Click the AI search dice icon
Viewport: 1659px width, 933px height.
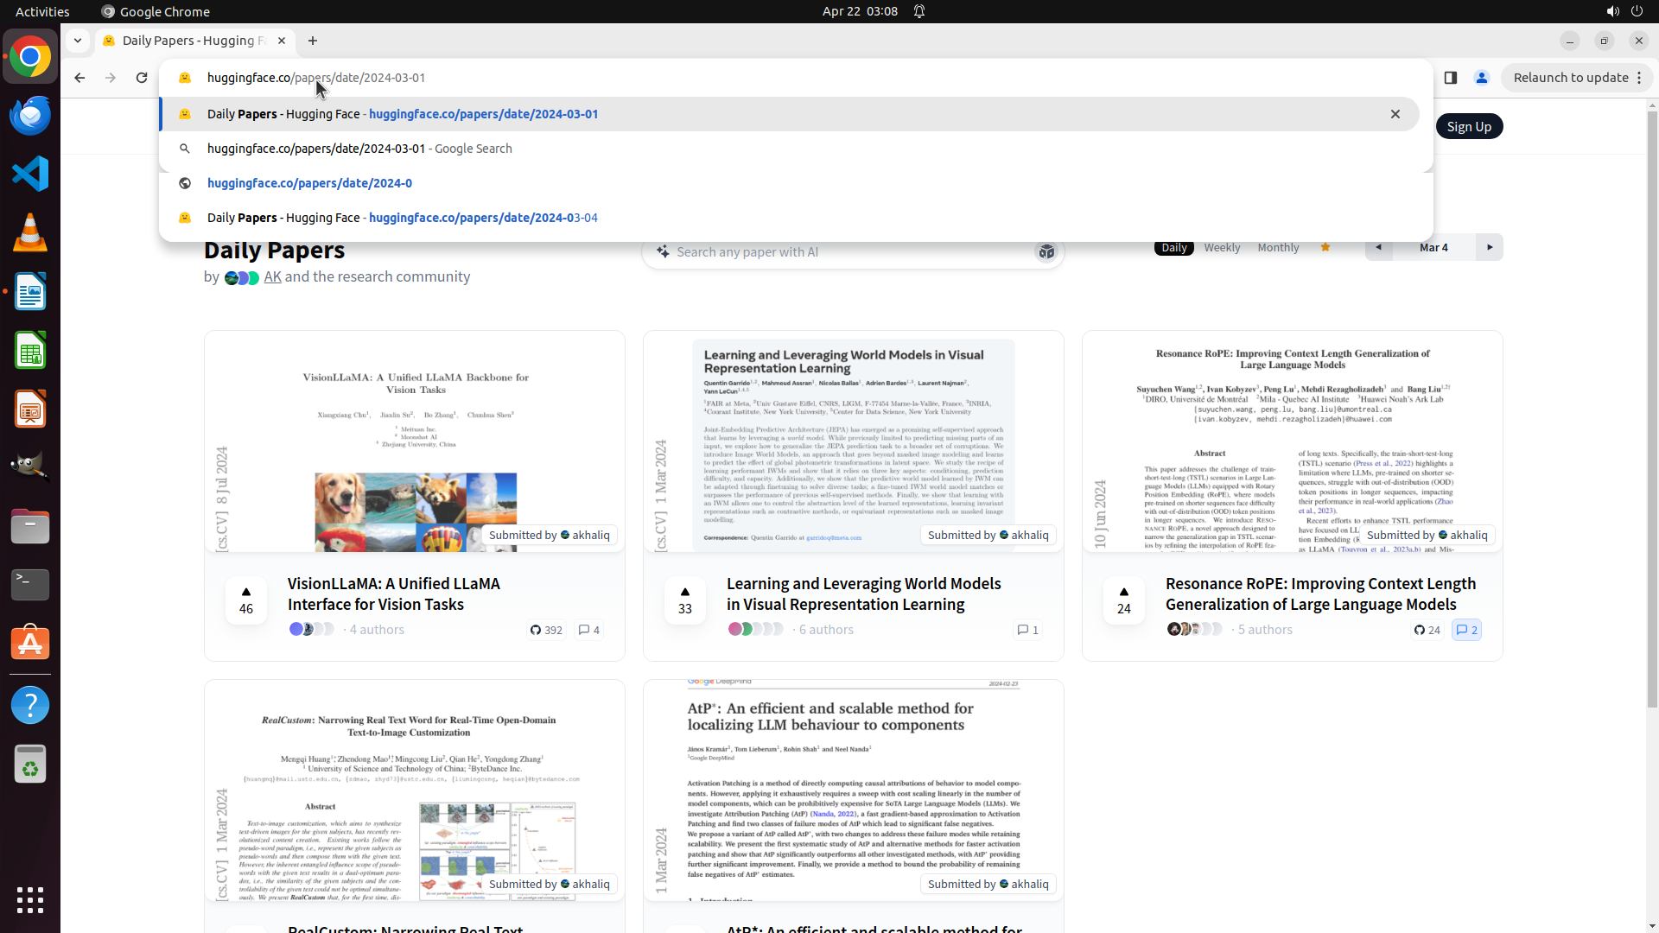1046,251
